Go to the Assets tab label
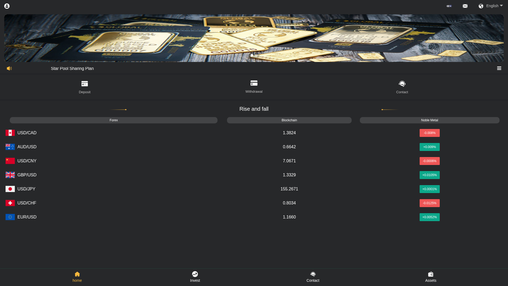This screenshot has height=286, width=508. 431,280
